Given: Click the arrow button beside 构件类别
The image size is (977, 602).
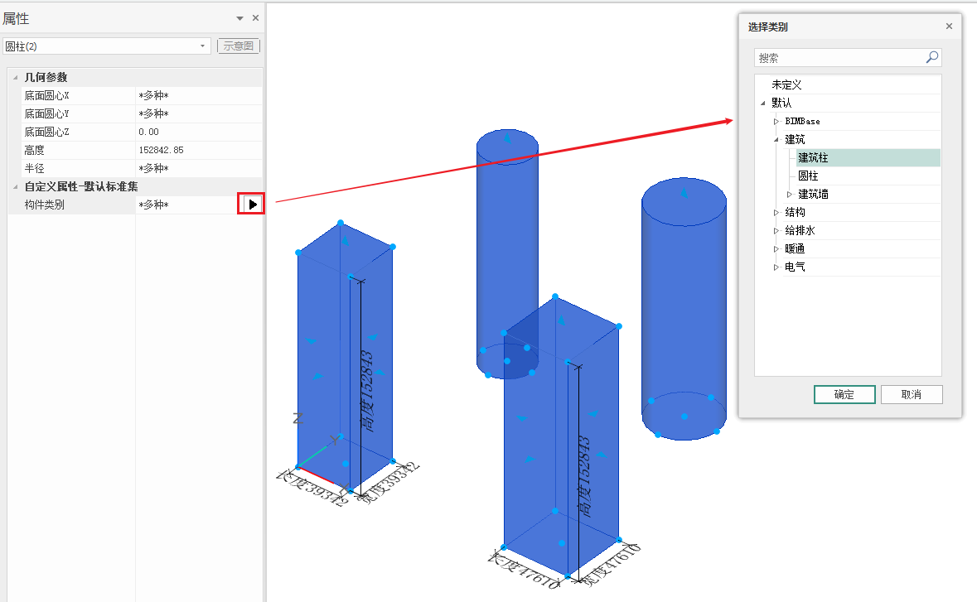Looking at the screenshot, I should click(x=252, y=204).
